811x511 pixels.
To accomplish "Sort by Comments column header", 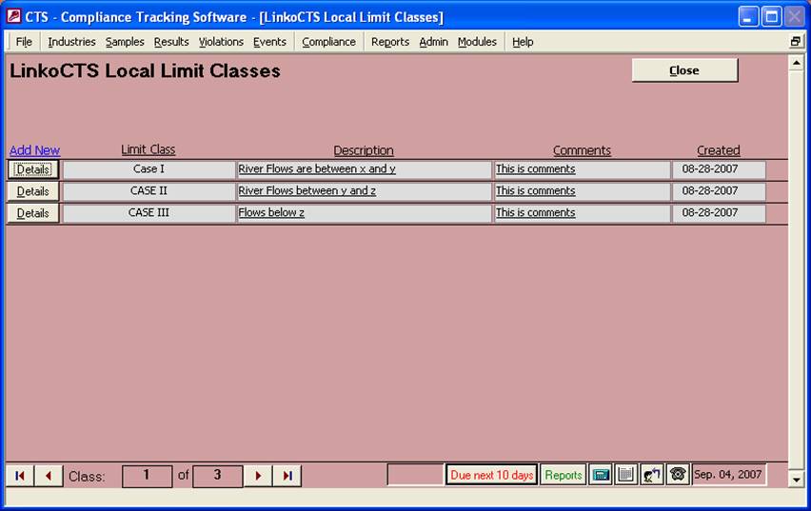I will click(x=582, y=150).
